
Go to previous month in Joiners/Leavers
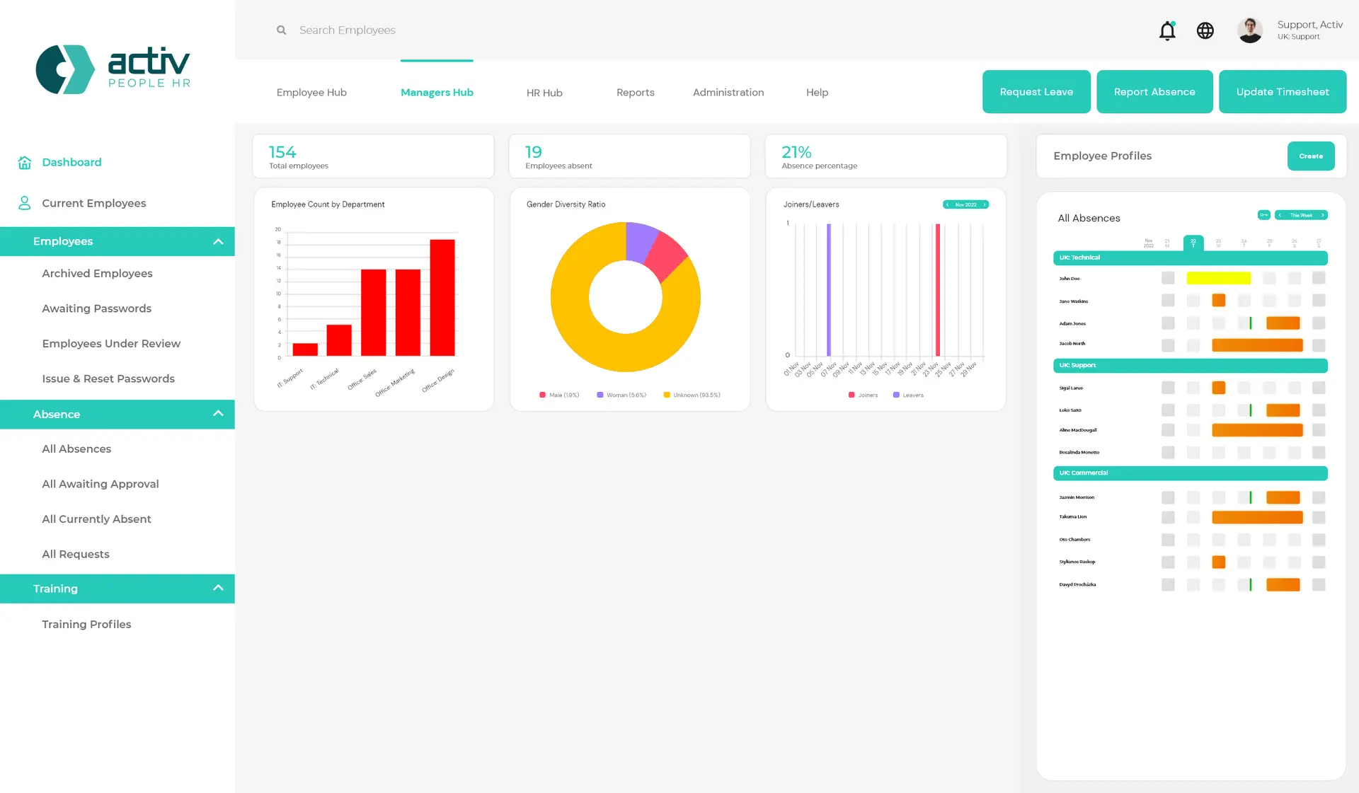pos(948,204)
